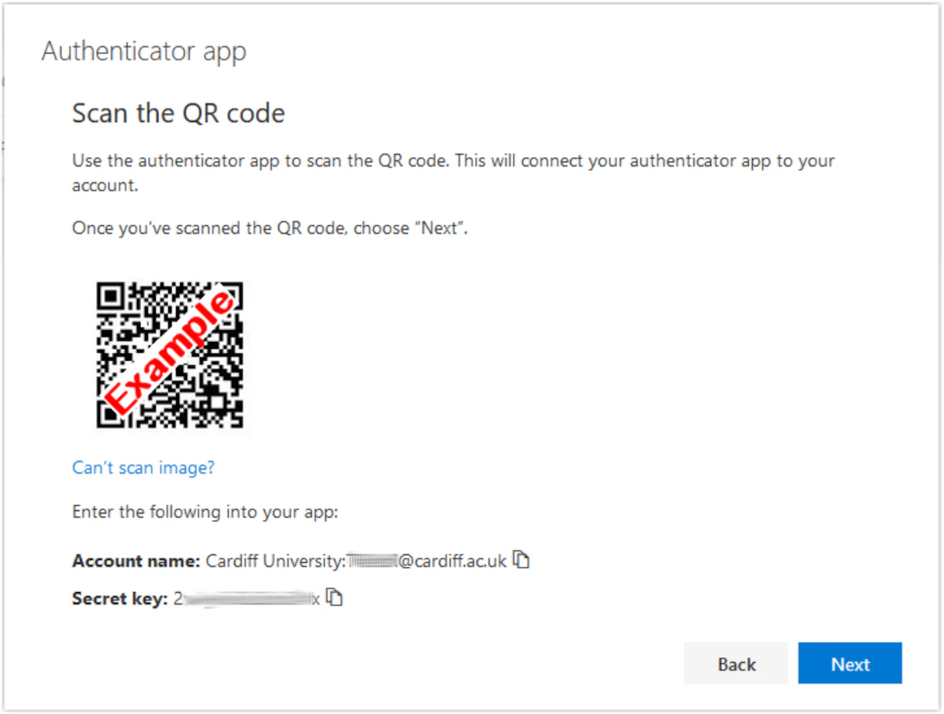Screen dimensions: 944x714
Task: Click "Once you've scanned the QR code" instruction
Action: click(271, 229)
